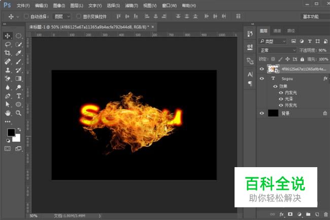Select the Horizontal Type tool
The image size is (330, 220).
click(18, 96)
